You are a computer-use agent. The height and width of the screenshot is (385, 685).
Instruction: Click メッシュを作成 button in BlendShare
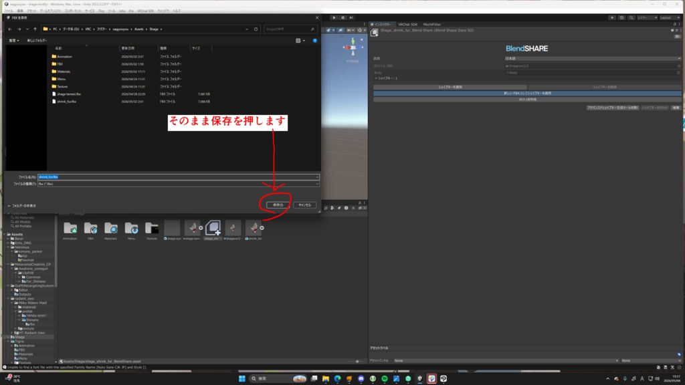click(527, 100)
